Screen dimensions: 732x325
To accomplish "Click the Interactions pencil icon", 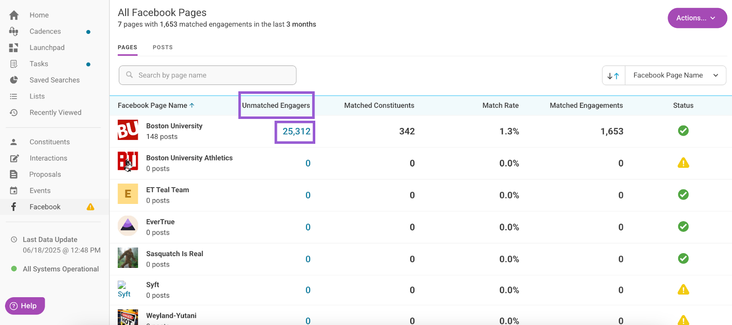I will click(14, 158).
